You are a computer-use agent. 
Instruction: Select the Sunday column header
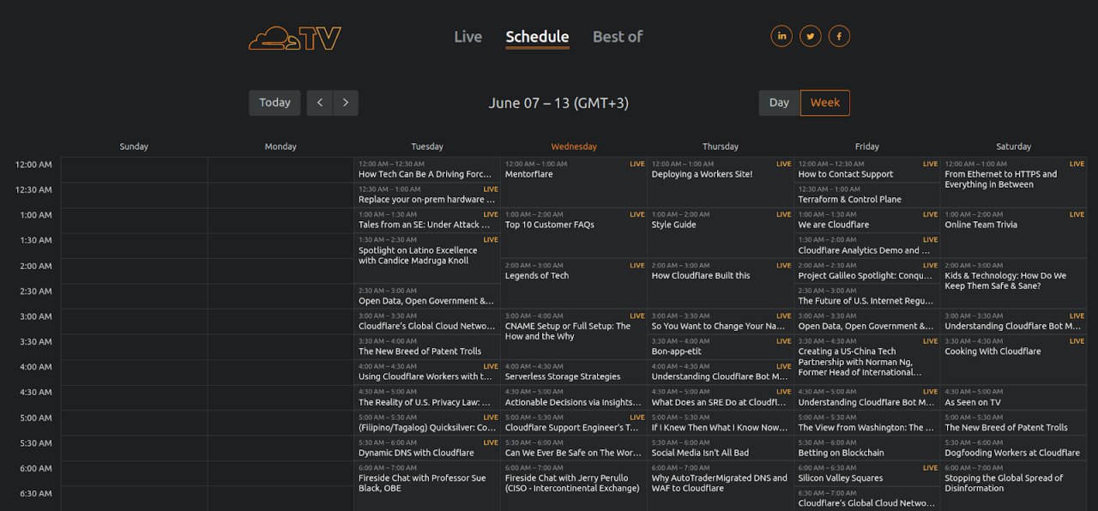(x=134, y=147)
